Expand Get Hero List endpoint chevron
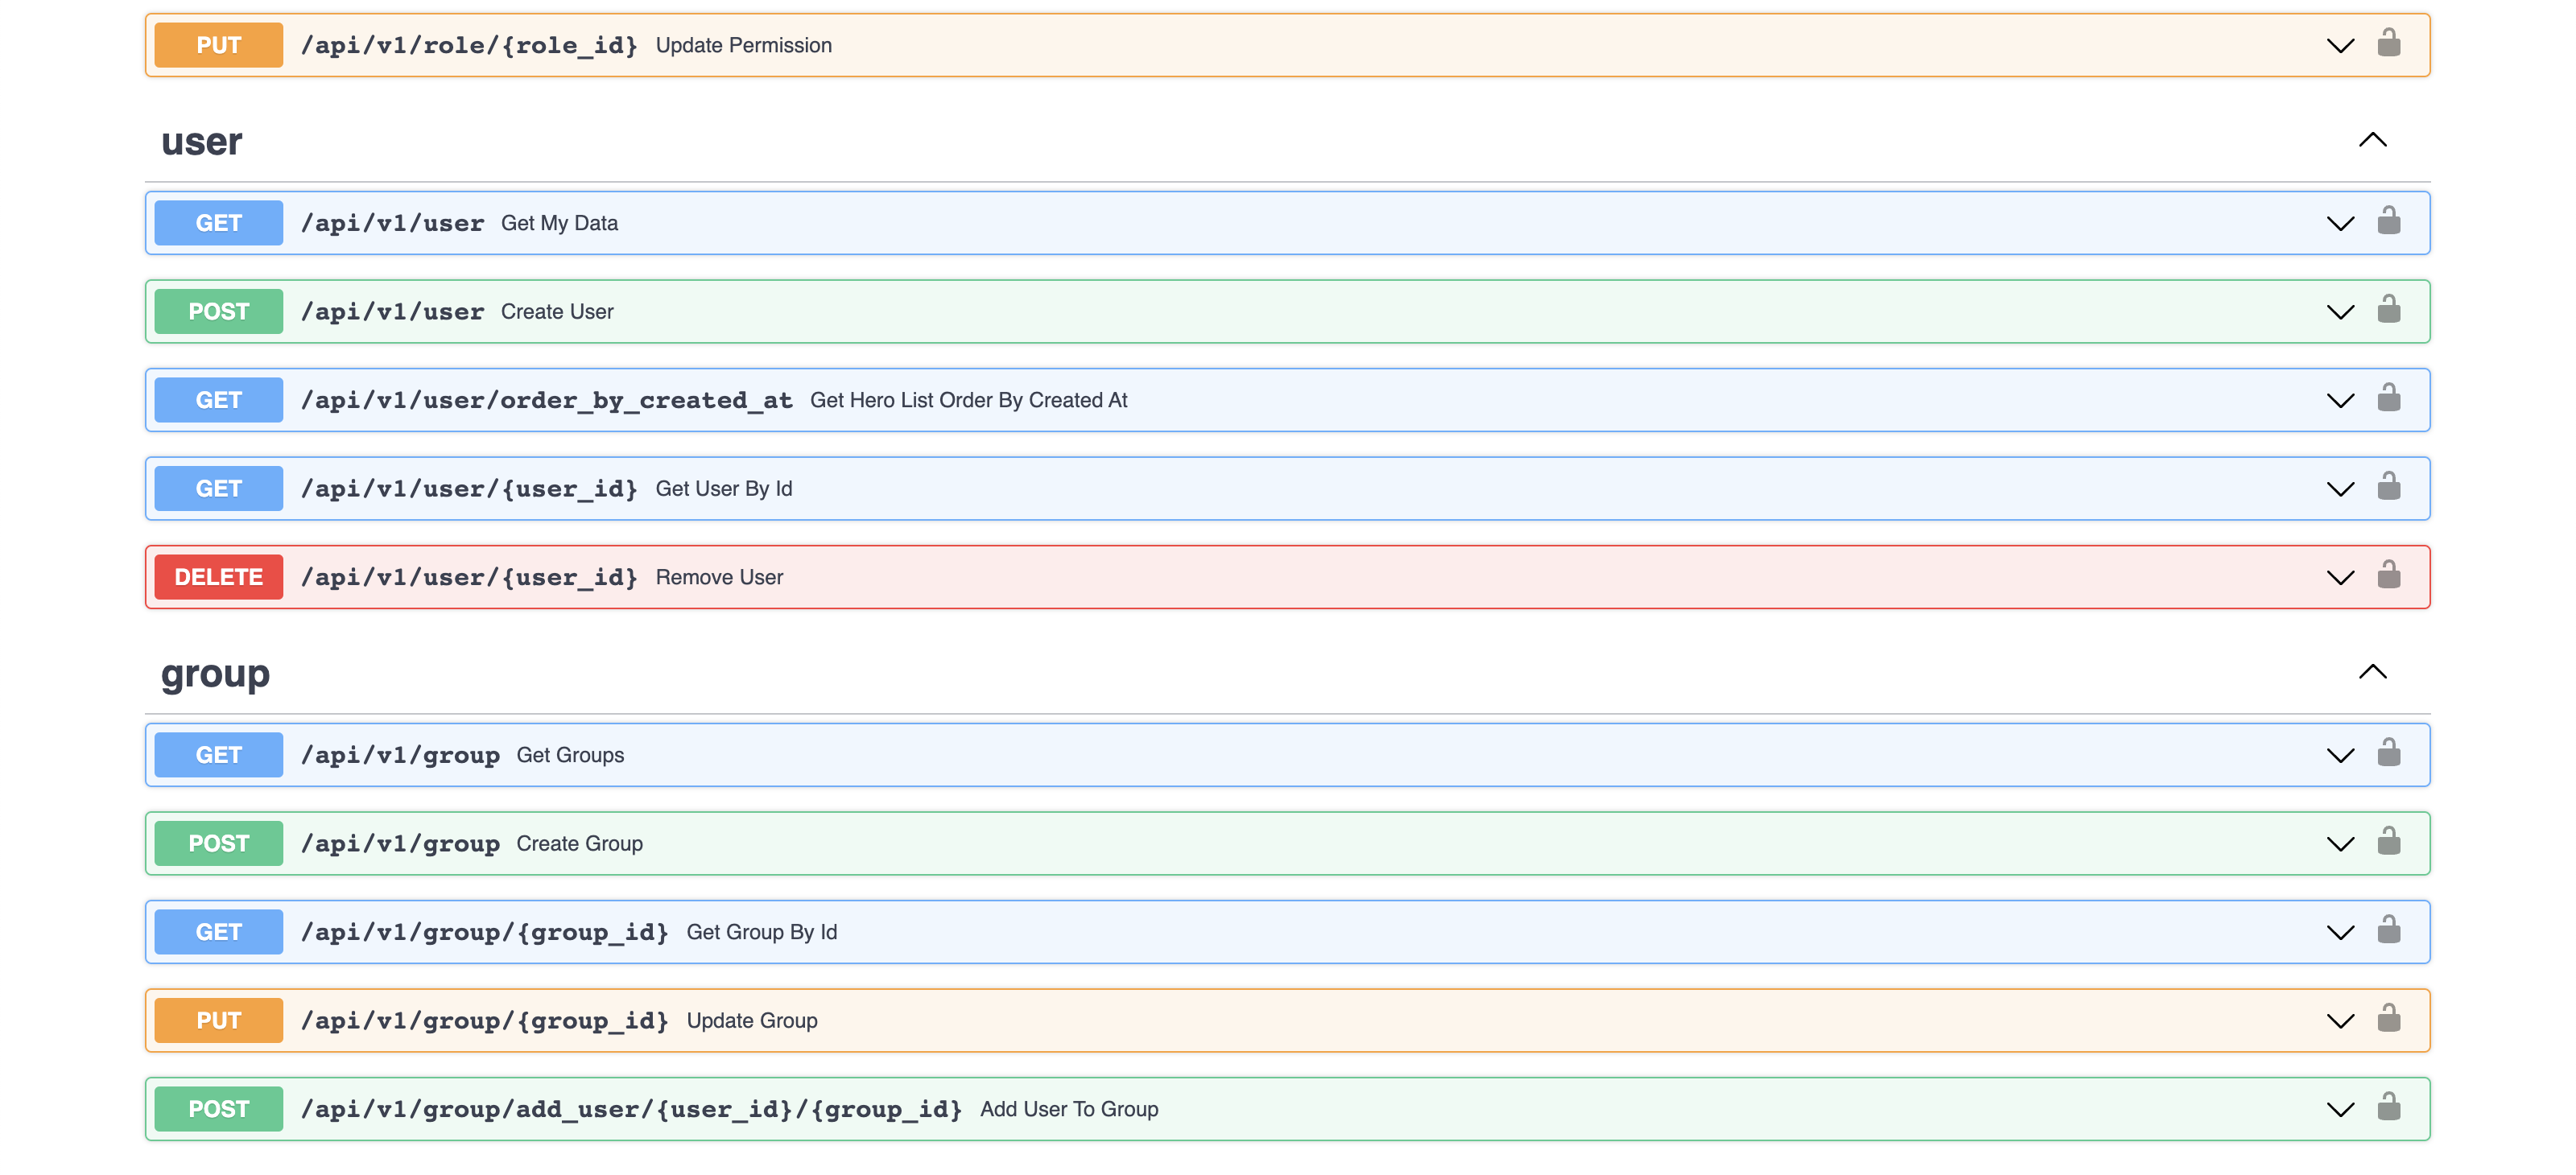Viewport: 2576px width, 1175px height. click(x=2340, y=401)
